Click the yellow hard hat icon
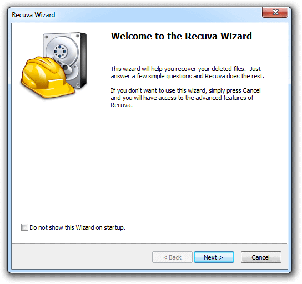Viewport: 302px width, 284px height. coord(47,77)
